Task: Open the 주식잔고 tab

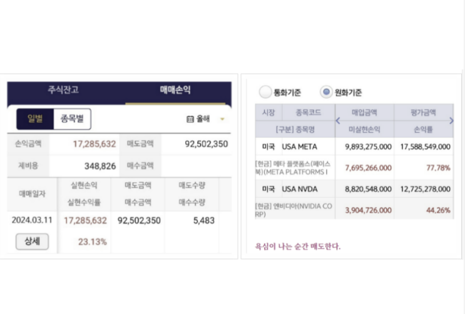Action: pos(64,90)
